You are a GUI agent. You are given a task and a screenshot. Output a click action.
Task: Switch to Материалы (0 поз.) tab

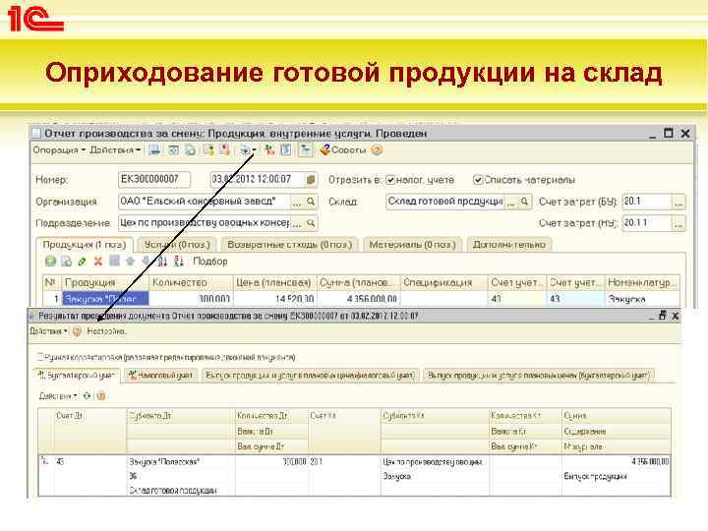click(x=412, y=245)
